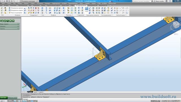Click the command line input field
Viewport: 181px width, 102px height.
point(102,99)
